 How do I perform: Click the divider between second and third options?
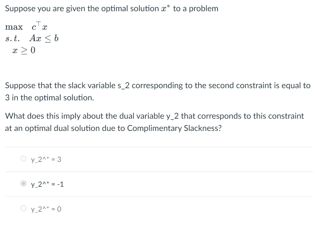[157, 196]
